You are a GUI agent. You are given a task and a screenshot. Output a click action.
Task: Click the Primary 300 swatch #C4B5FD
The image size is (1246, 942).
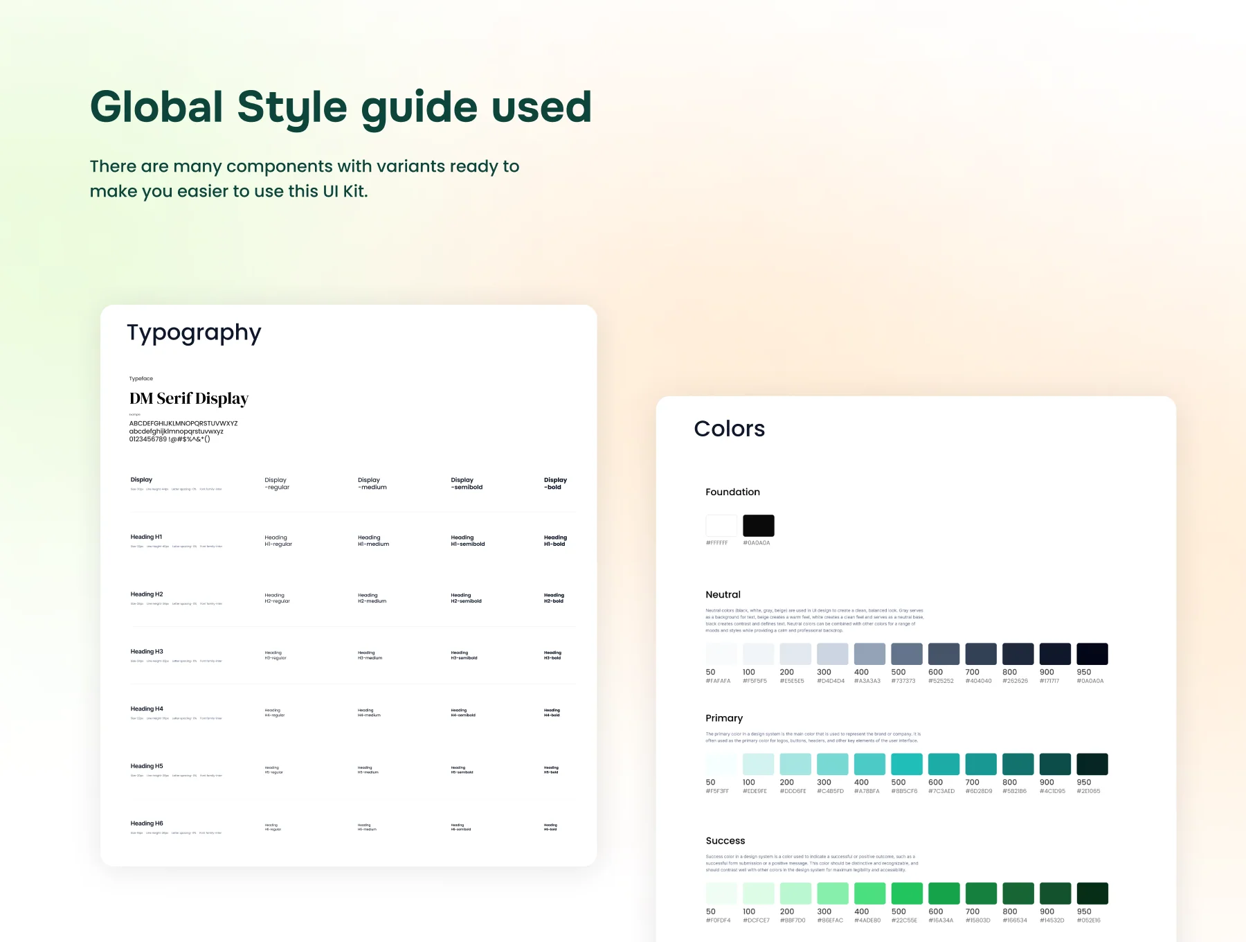point(833,764)
